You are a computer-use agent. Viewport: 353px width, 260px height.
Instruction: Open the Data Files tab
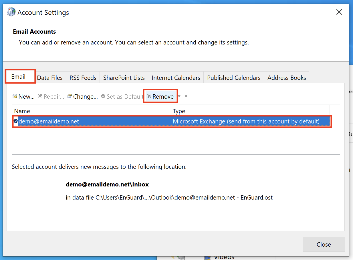click(x=50, y=78)
